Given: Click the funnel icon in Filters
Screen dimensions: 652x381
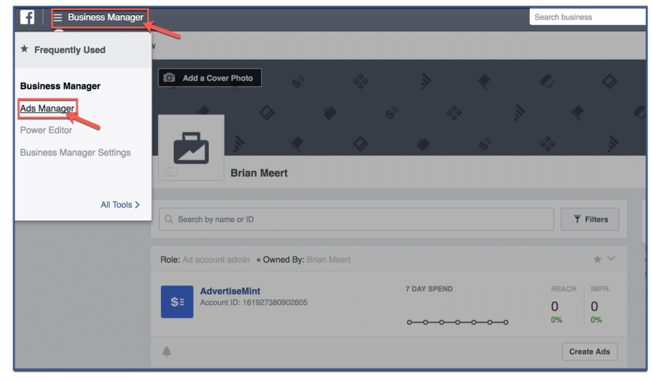Looking at the screenshot, I should (577, 219).
